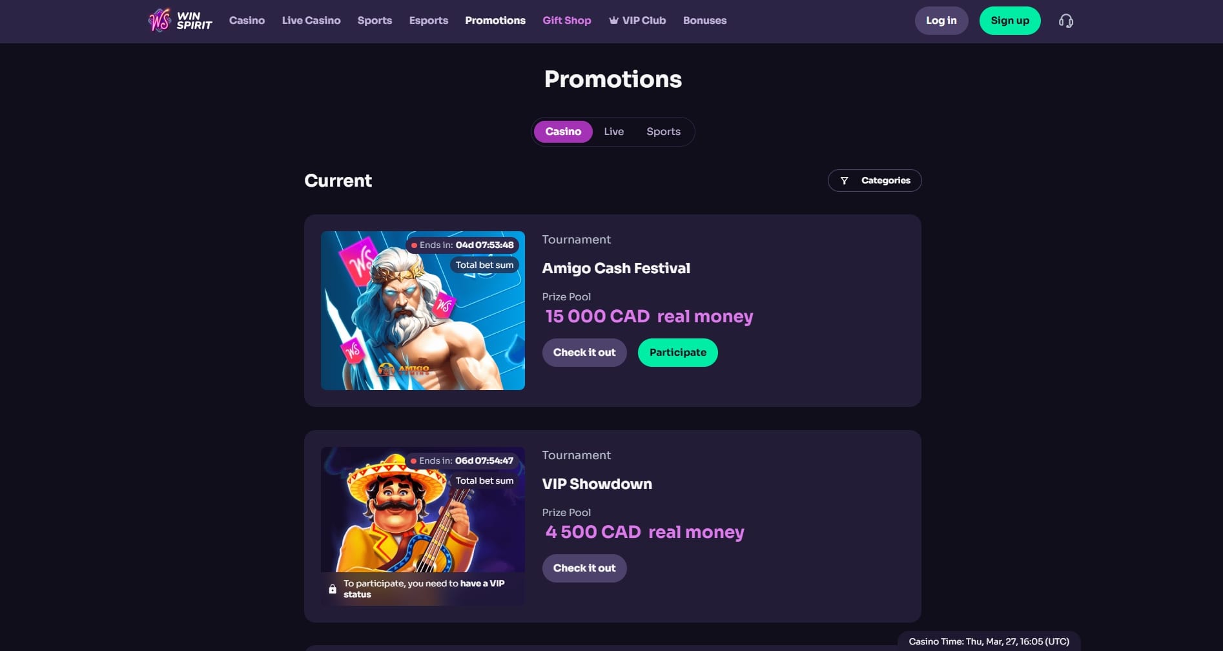The image size is (1223, 651).
Task: Open the Live Casino menu item
Action: pyautogui.click(x=311, y=21)
